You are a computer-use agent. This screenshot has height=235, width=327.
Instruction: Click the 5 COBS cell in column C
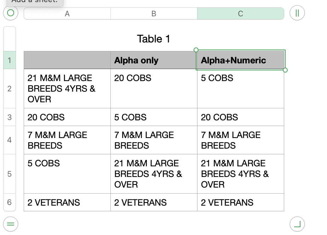[x=241, y=88]
